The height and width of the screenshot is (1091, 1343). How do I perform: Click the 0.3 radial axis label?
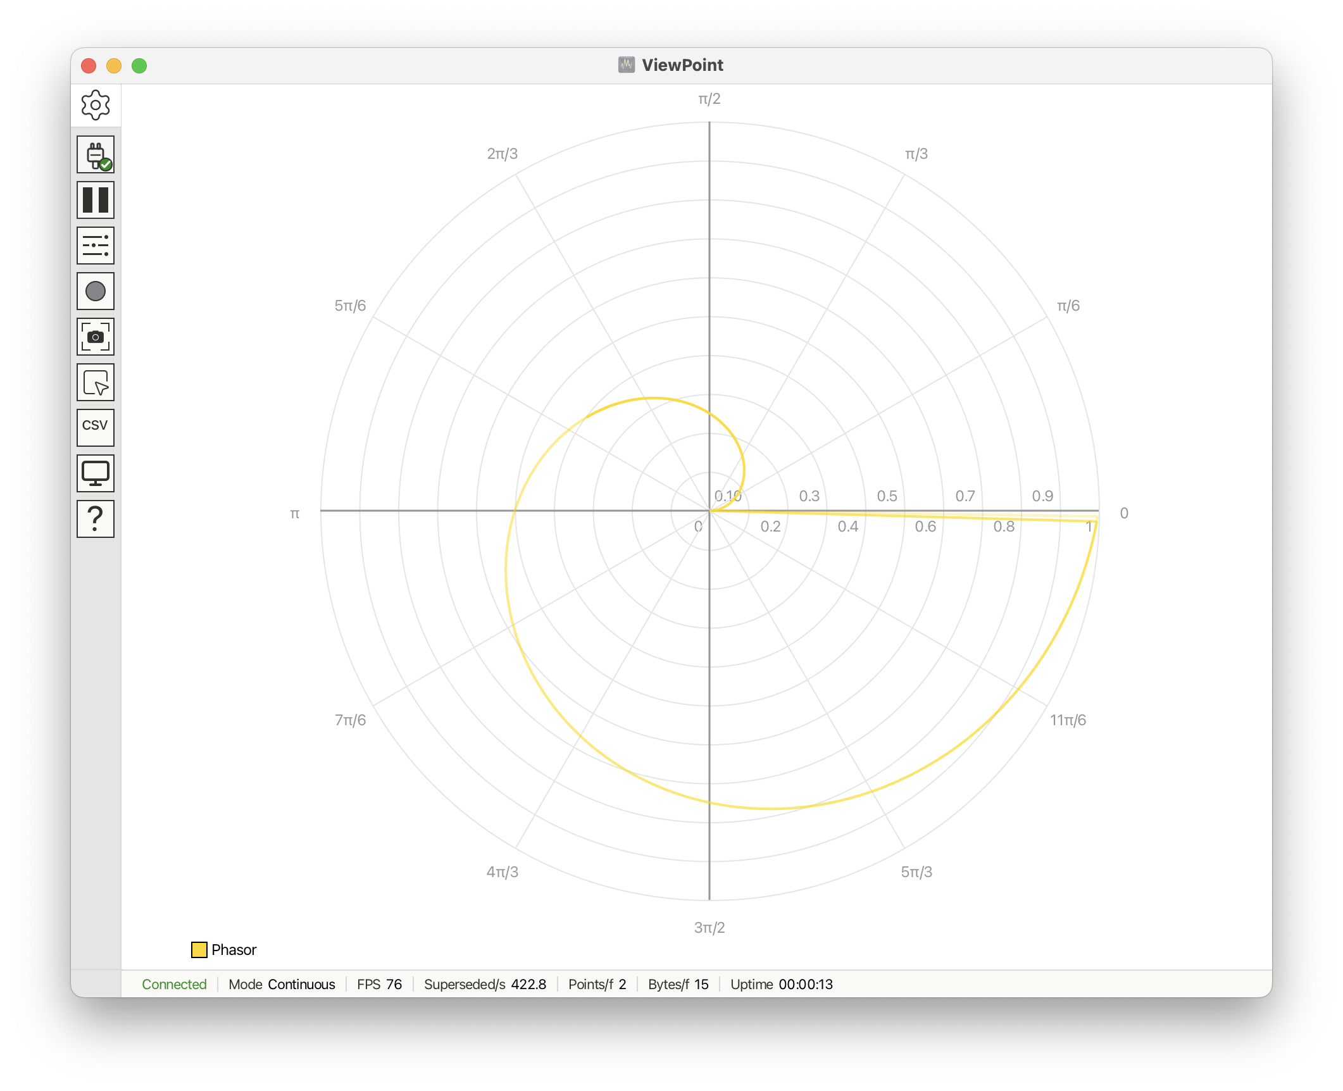[809, 496]
